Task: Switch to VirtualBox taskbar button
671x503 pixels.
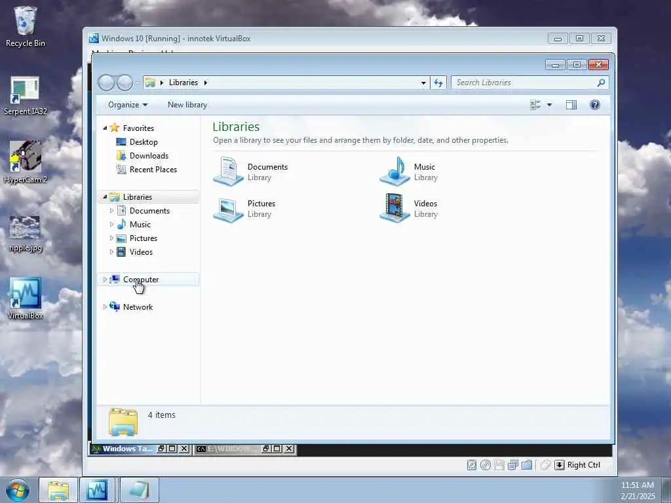Action: pyautogui.click(x=97, y=490)
